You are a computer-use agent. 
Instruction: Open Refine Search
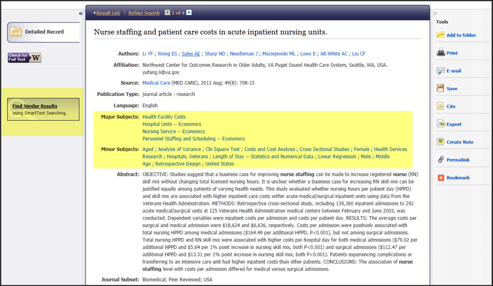pos(144,13)
